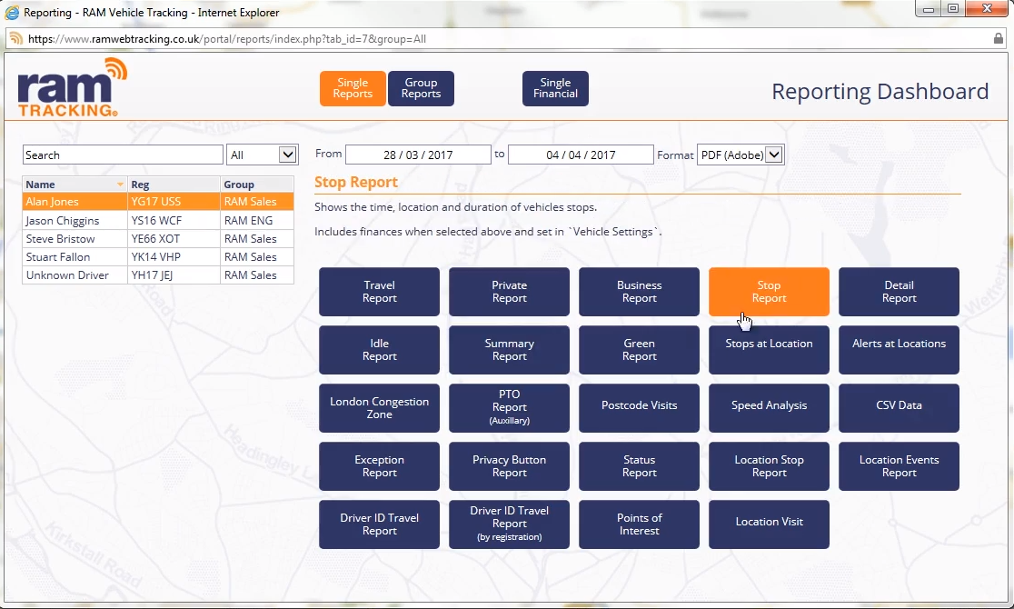Click the RAM Tracking logo
The image size is (1014, 609).
coord(73,88)
